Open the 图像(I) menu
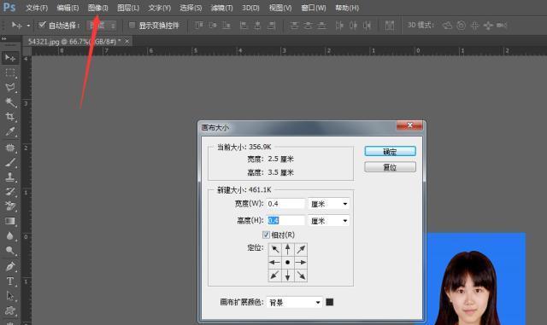Viewport: 547px width, 325px height. tap(98, 8)
